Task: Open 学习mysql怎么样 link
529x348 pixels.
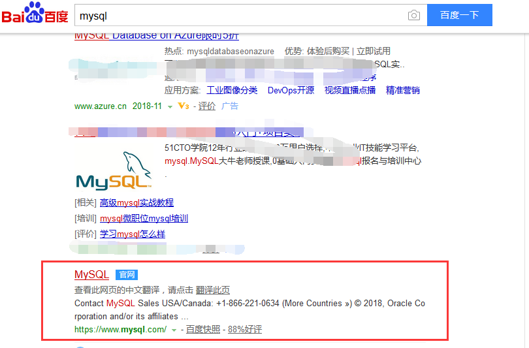Action: click(x=132, y=234)
